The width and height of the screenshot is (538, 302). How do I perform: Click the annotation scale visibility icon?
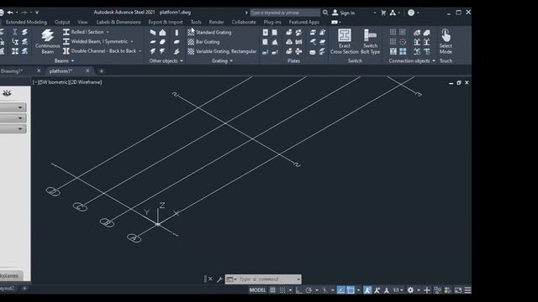(377, 290)
